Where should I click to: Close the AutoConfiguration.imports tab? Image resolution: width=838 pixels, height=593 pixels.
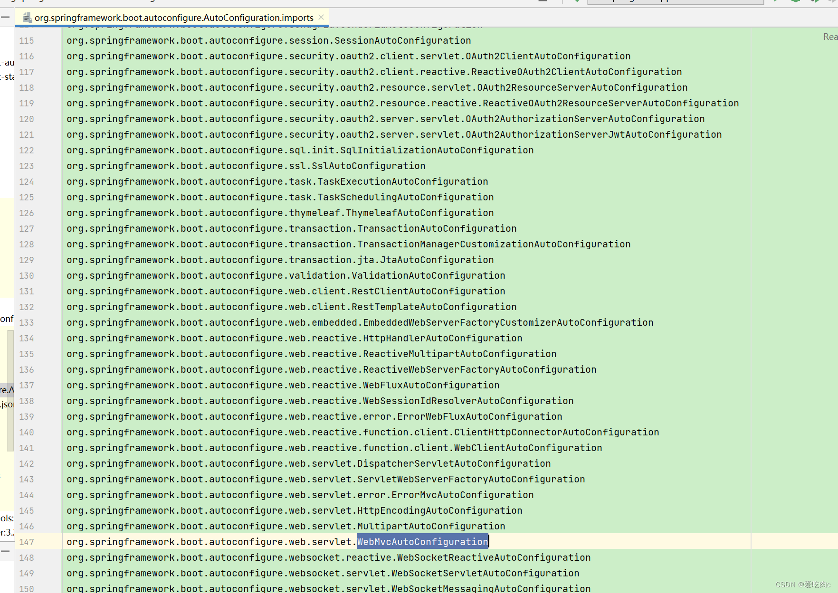[321, 17]
